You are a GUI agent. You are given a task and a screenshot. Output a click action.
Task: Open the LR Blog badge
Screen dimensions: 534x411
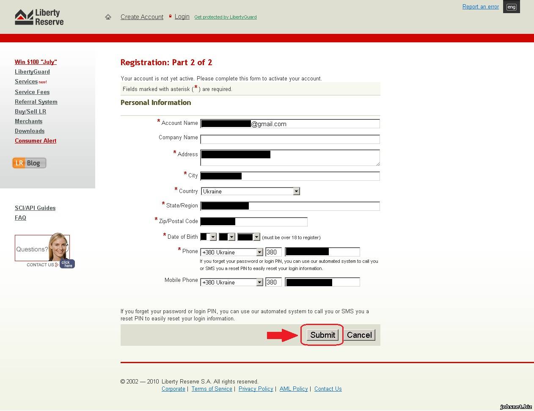pos(29,163)
